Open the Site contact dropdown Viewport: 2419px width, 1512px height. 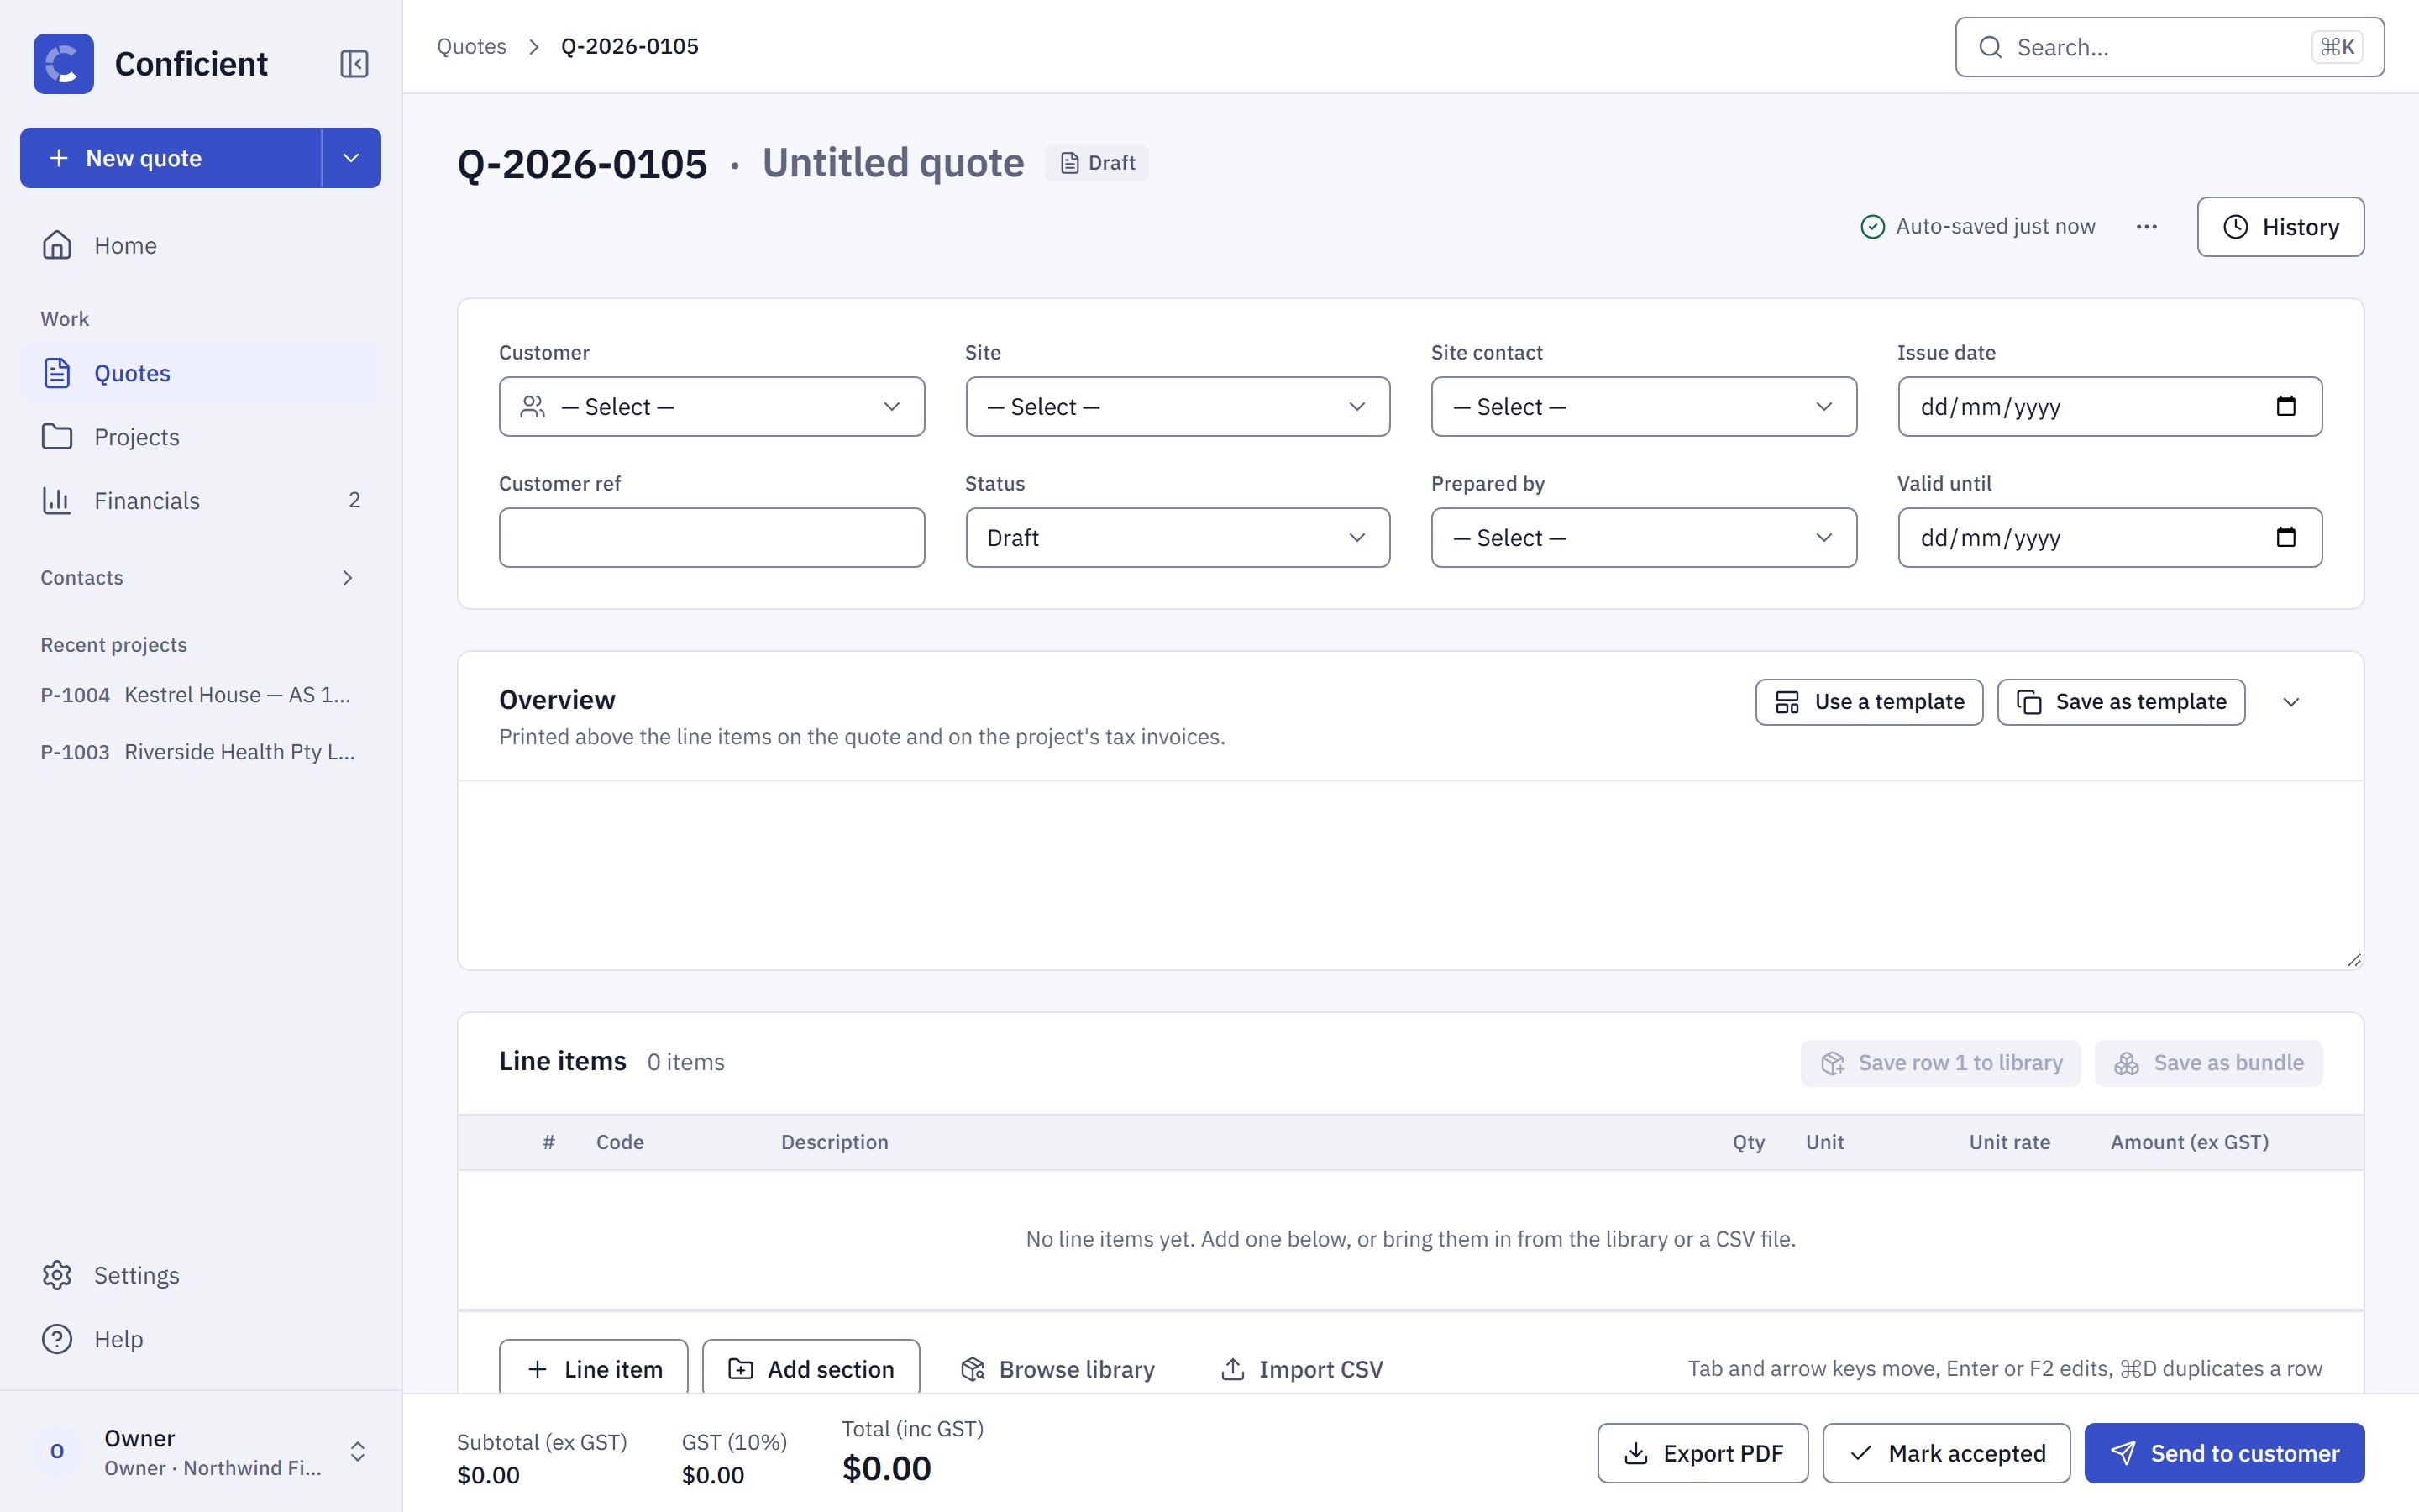1643,407
